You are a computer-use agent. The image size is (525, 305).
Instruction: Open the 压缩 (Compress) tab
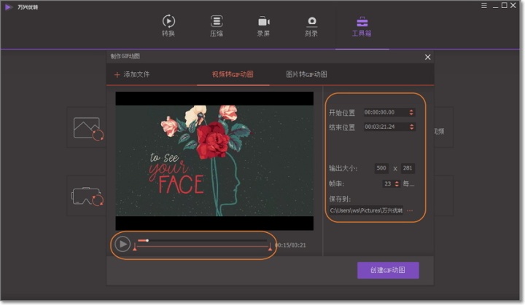[x=217, y=25]
